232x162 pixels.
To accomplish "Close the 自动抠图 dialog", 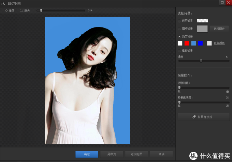I will click(228, 2).
